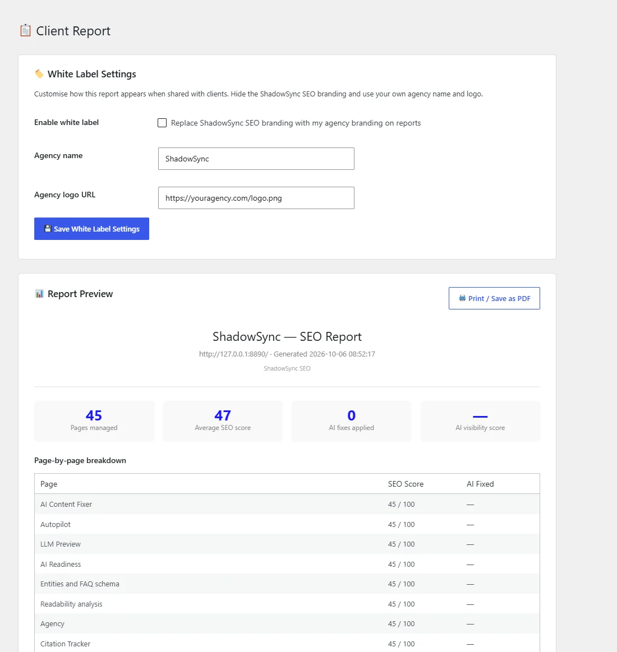Click the tag icon next to White Label Settings

tap(39, 74)
